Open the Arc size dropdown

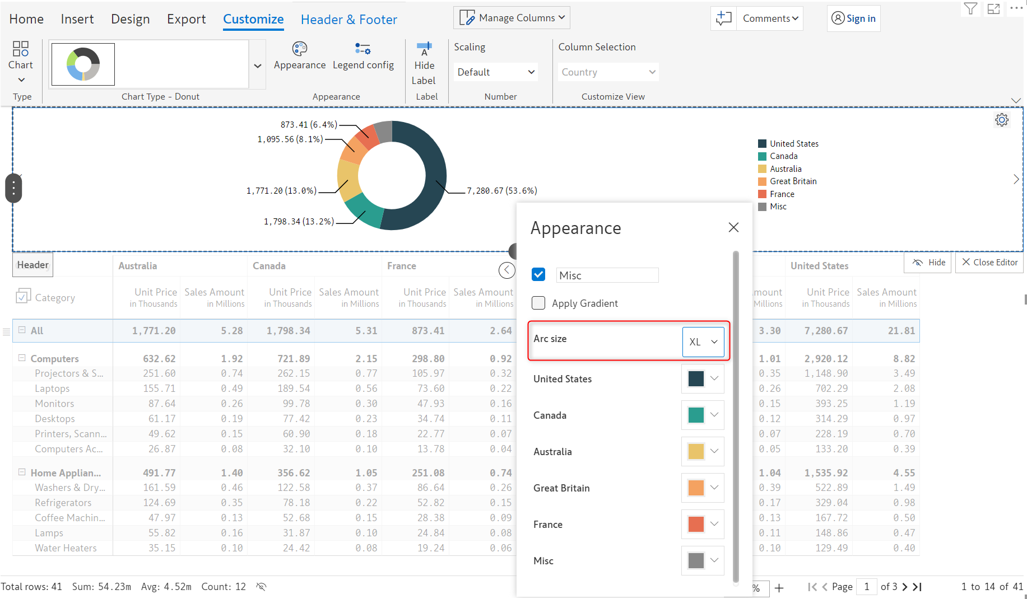(x=703, y=341)
